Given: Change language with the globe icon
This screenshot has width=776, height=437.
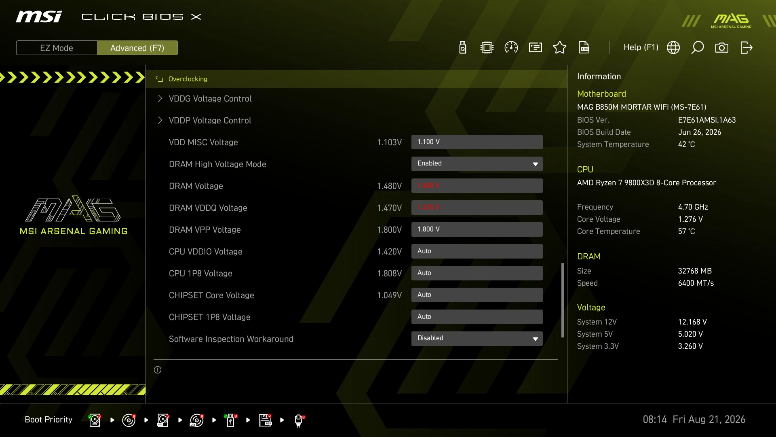Looking at the screenshot, I should click(x=673, y=47).
